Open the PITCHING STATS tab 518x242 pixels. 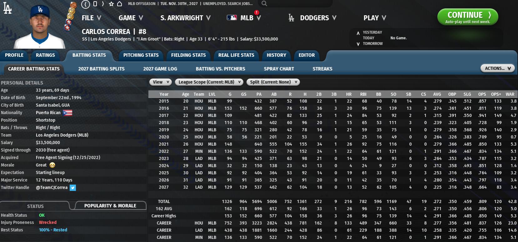click(x=141, y=55)
